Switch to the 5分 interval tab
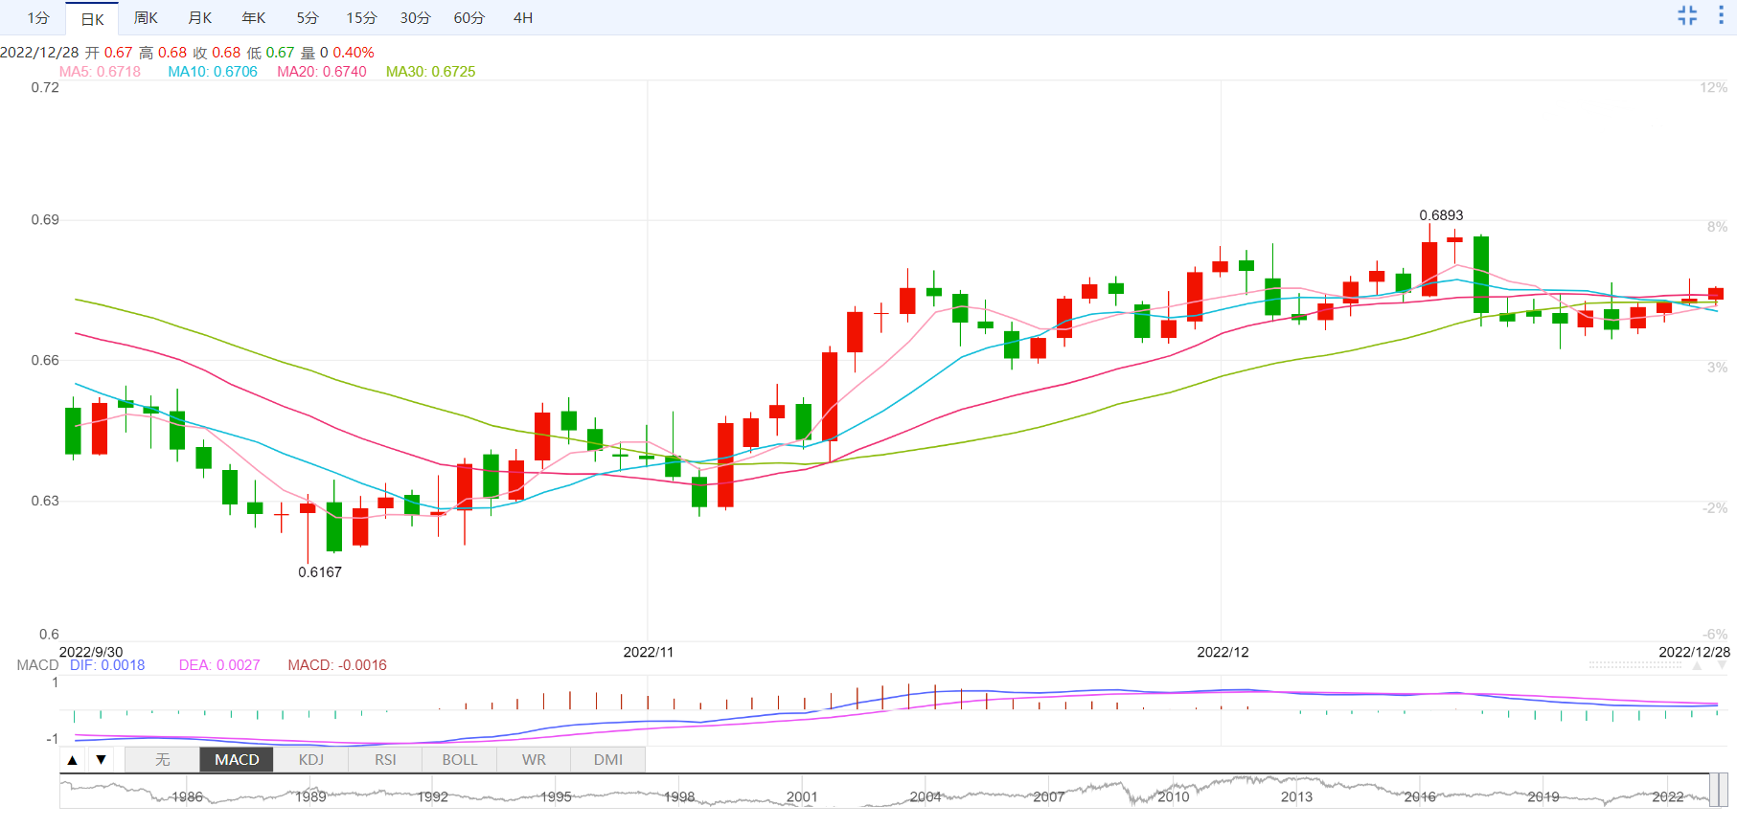The image size is (1737, 828). [308, 18]
